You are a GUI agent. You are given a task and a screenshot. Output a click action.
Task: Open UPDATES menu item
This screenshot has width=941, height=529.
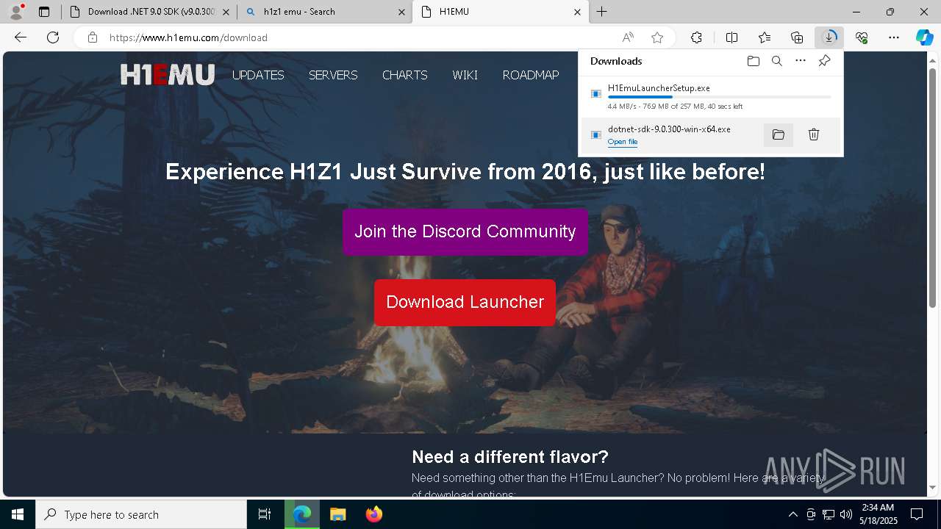[258, 75]
